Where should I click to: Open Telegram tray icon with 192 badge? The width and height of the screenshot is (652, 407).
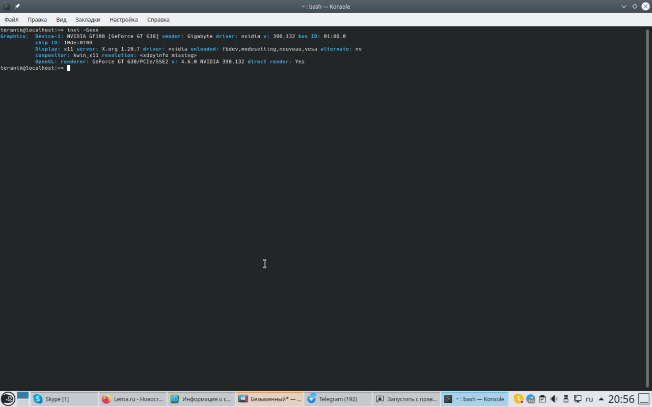point(531,399)
